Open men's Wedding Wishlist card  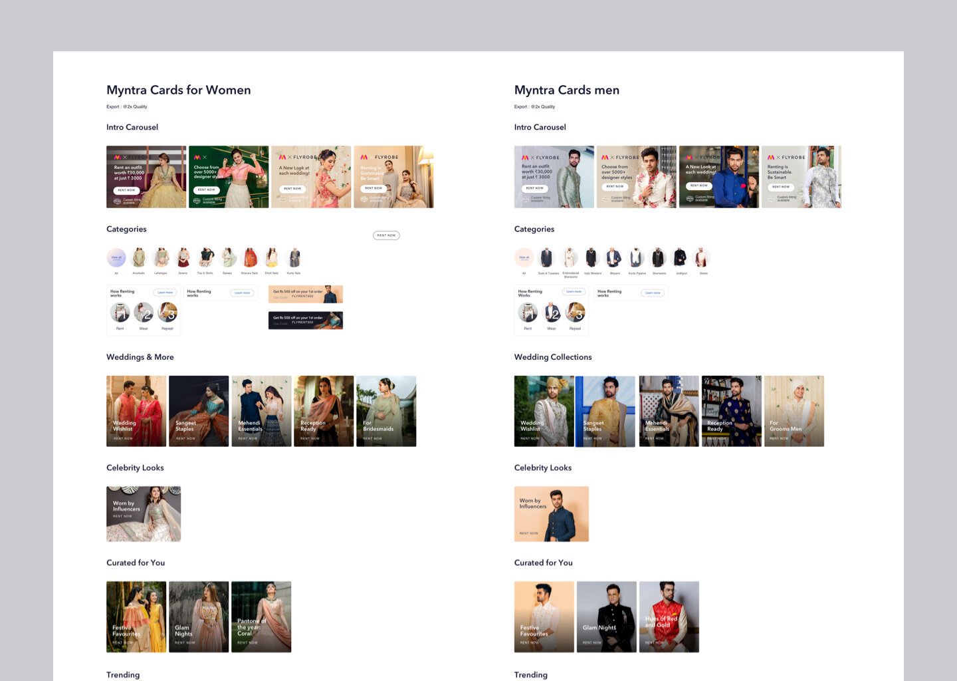click(544, 411)
